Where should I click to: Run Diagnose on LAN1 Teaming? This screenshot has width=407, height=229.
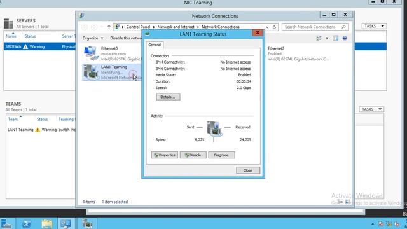click(221, 155)
